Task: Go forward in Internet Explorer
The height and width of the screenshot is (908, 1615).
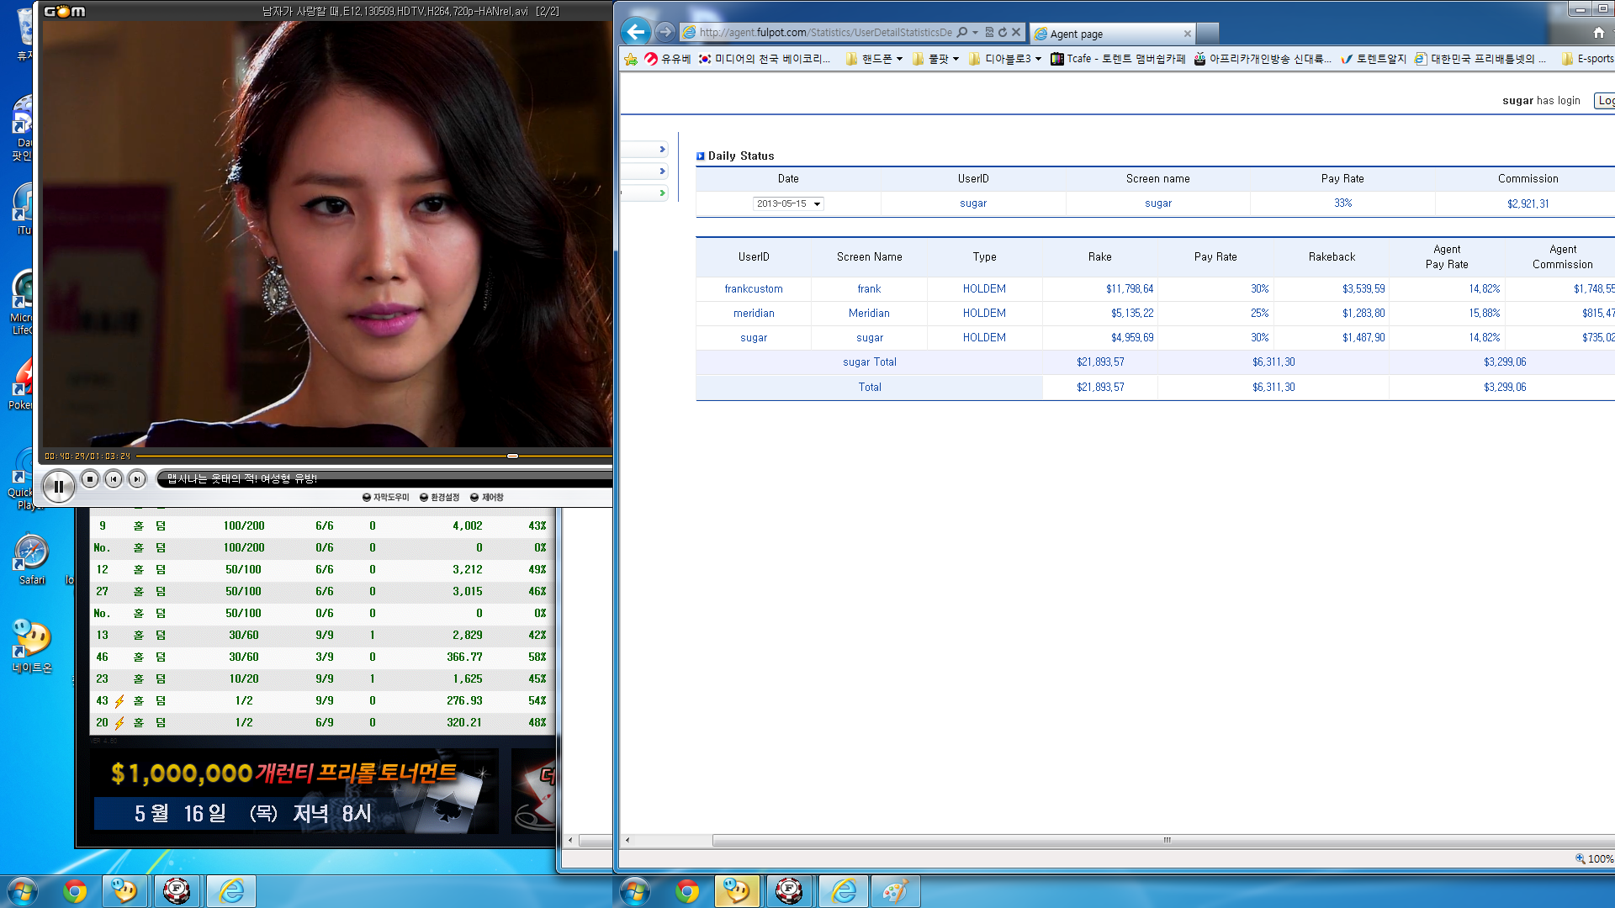Action: click(665, 32)
